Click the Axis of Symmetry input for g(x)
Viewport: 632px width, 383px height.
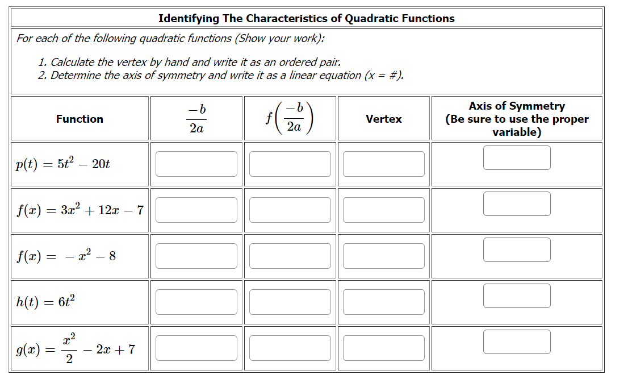[x=517, y=342]
